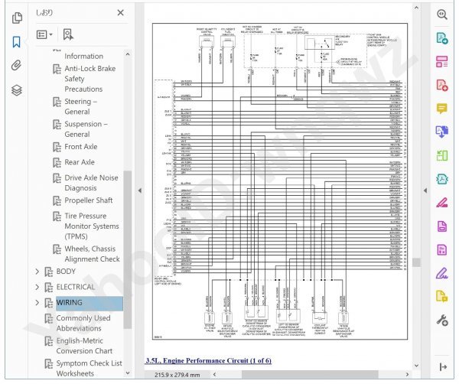Open Symptom Check List Worksheets bookmark
Image resolution: width=459 pixels, height=384 pixels.
(89, 368)
